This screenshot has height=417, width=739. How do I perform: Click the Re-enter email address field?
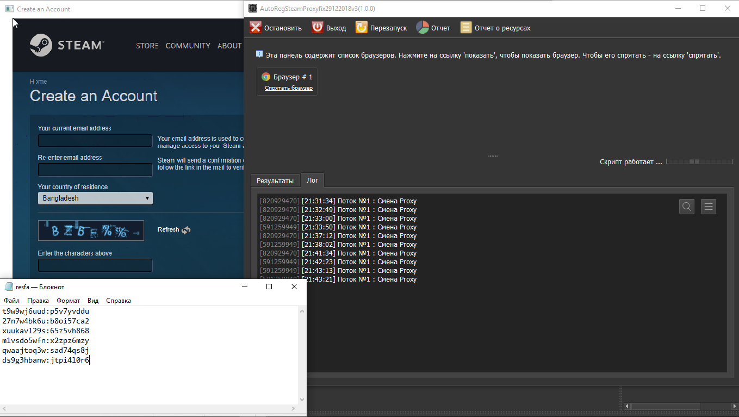point(95,170)
